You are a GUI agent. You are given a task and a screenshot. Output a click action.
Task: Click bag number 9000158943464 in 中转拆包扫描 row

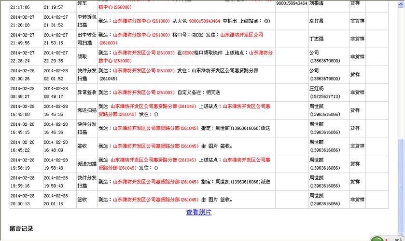[205, 21]
